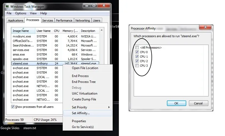Click Cancel in Processor Affinity dialog
Image resolution: width=225 pixels, height=136 pixels.
(x=198, y=103)
